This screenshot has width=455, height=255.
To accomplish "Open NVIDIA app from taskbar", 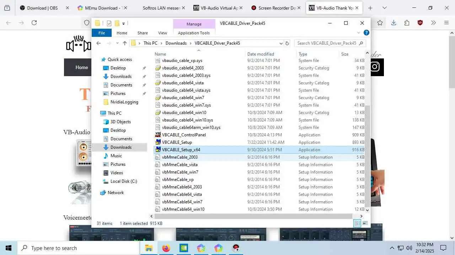I will click(x=183, y=248).
